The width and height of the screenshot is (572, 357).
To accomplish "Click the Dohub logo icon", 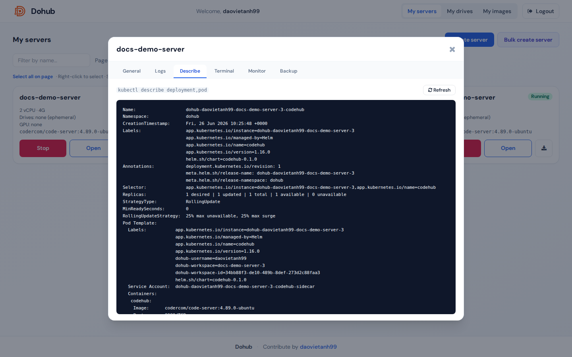I will tap(19, 11).
